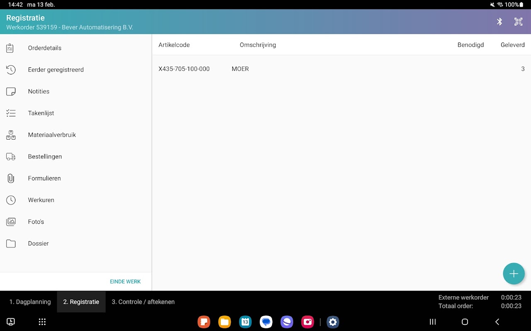
Task: Switch to the Controle / aftekenen tab
Action: point(143,302)
